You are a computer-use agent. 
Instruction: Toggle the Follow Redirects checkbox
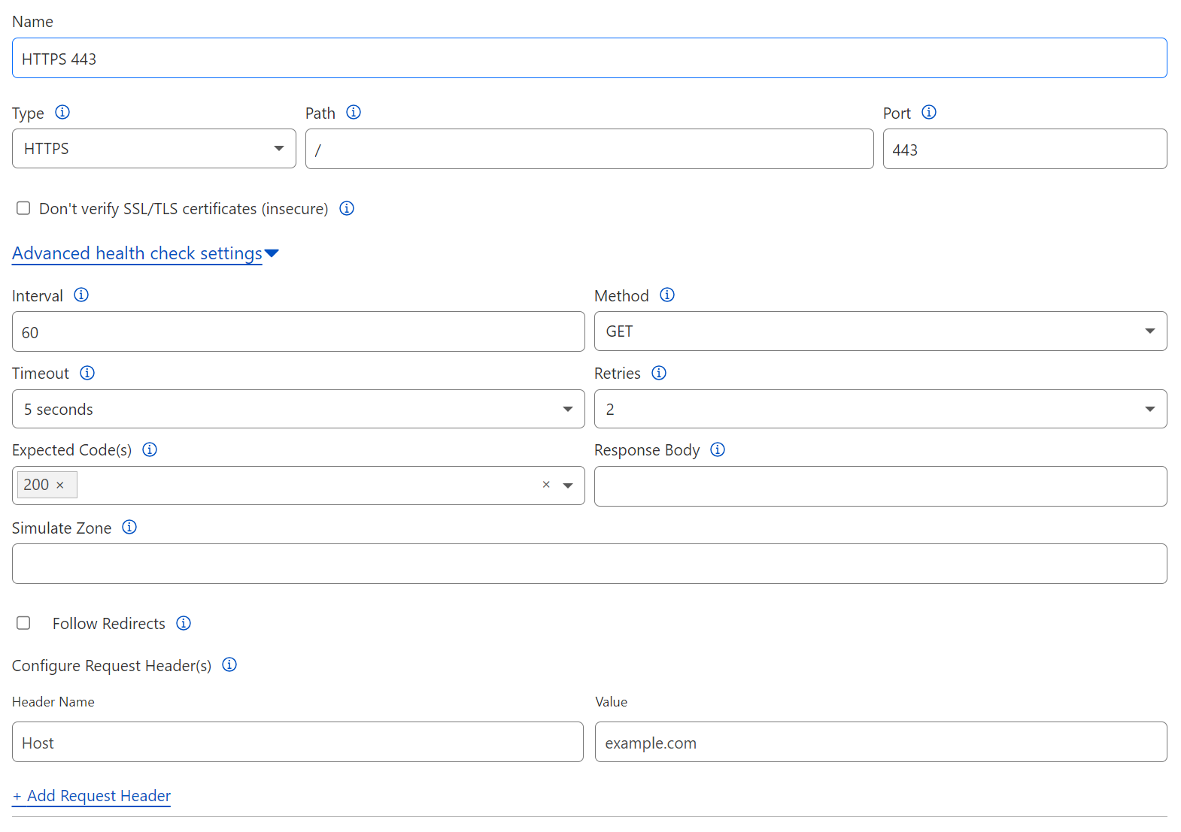pyautogui.click(x=23, y=623)
